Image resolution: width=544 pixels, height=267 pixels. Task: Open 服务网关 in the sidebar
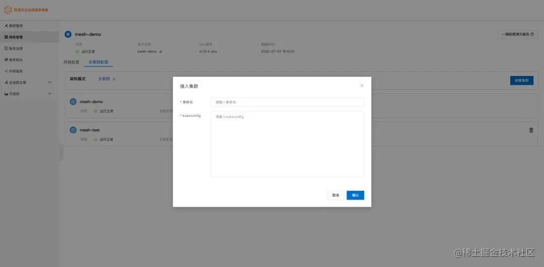tap(29, 60)
